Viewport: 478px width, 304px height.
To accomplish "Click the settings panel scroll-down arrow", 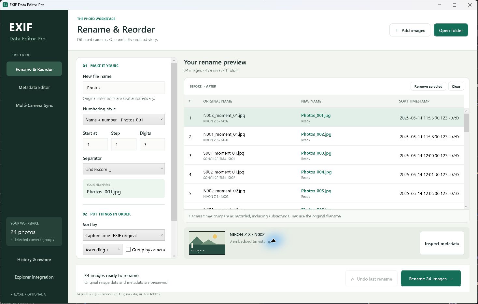I will tap(174, 256).
